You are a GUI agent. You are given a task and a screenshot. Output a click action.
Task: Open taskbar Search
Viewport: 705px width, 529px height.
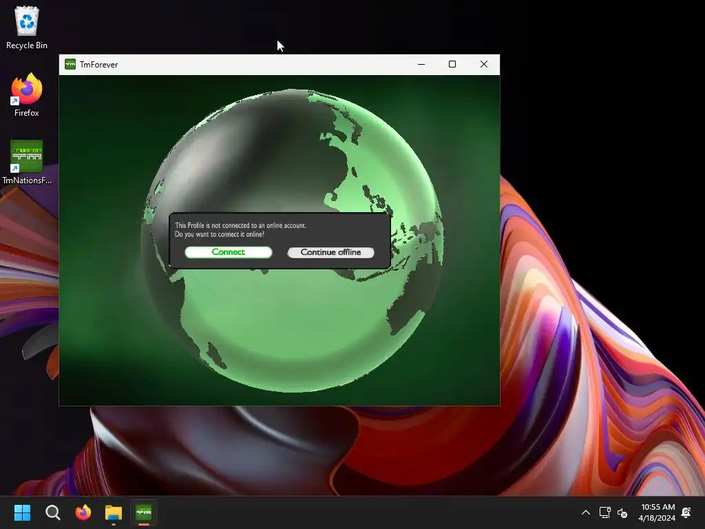point(52,512)
